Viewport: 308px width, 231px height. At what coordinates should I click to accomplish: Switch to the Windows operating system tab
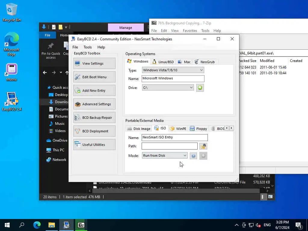click(x=138, y=61)
